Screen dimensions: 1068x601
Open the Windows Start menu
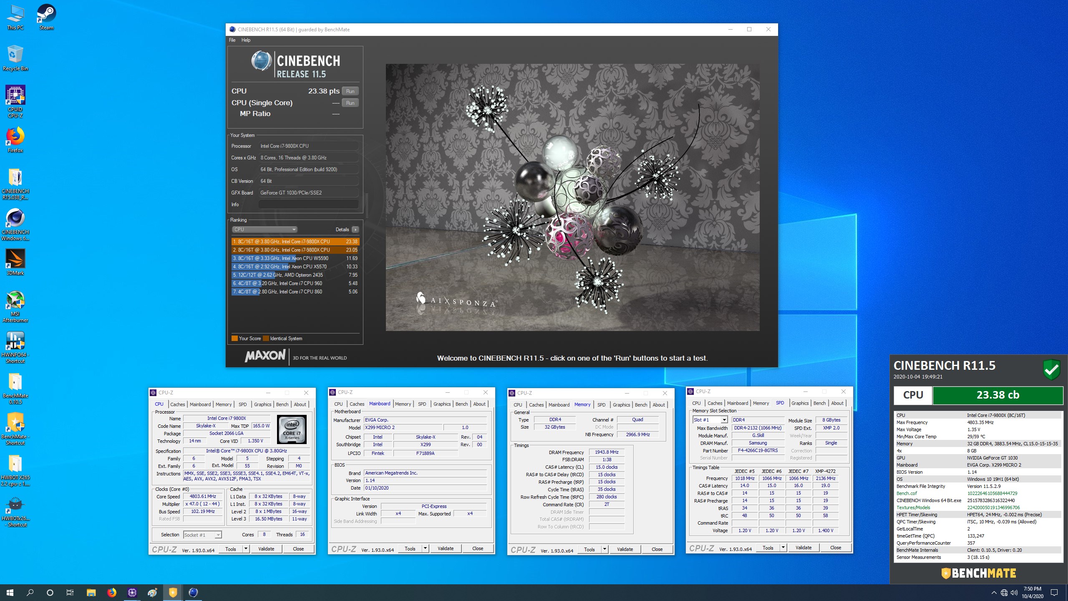(10, 593)
